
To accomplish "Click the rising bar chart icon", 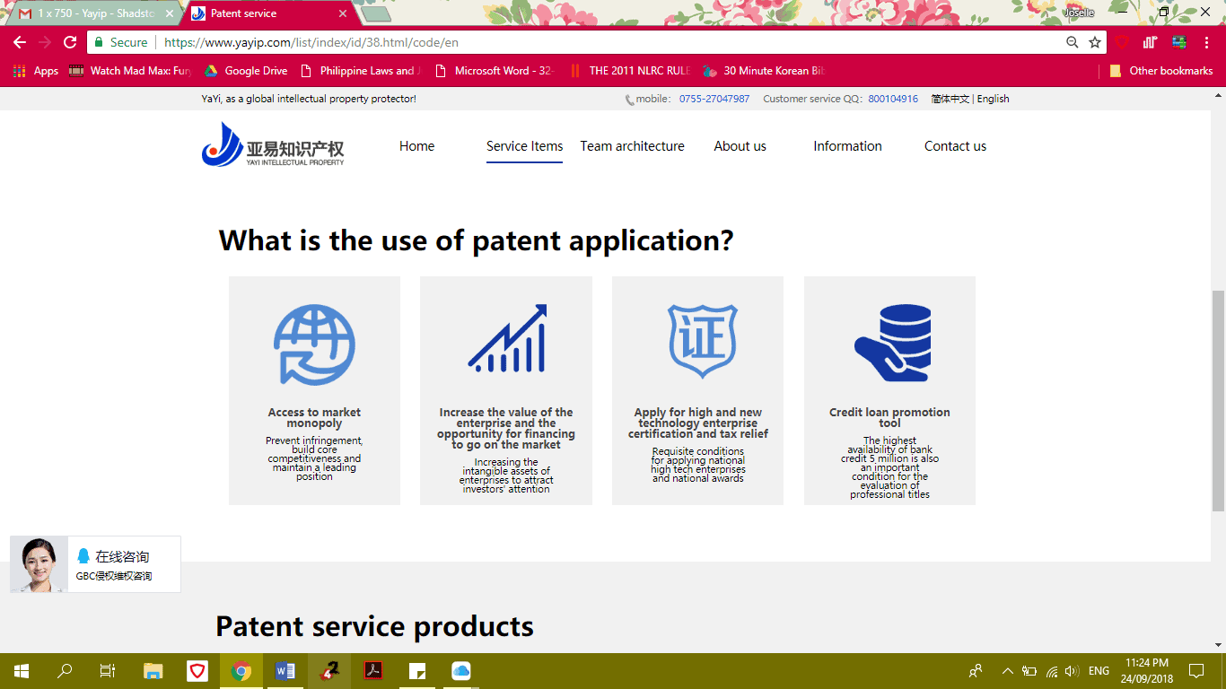I will 507,338.
